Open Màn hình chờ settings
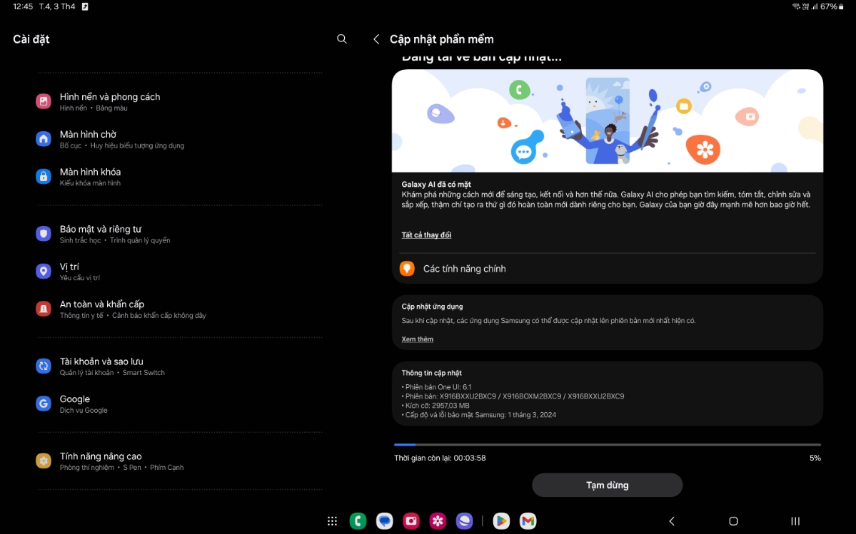856x534 pixels. click(180, 139)
